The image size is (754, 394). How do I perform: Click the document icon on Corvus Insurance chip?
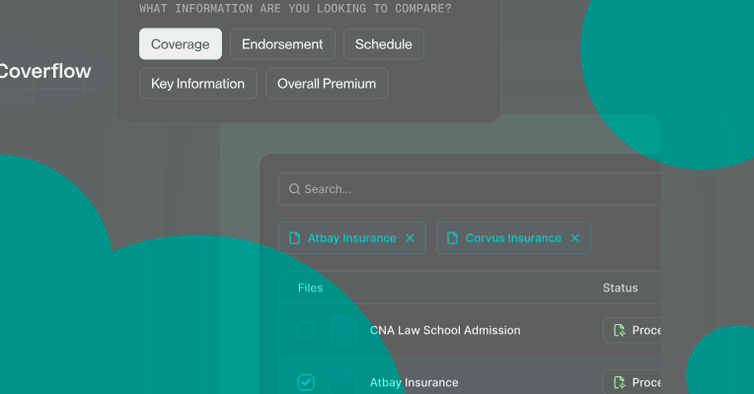[452, 238]
